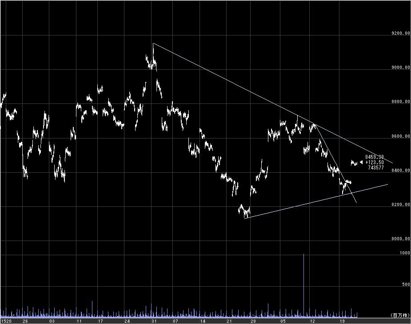Click the 743577 volume readout

(x=376, y=168)
